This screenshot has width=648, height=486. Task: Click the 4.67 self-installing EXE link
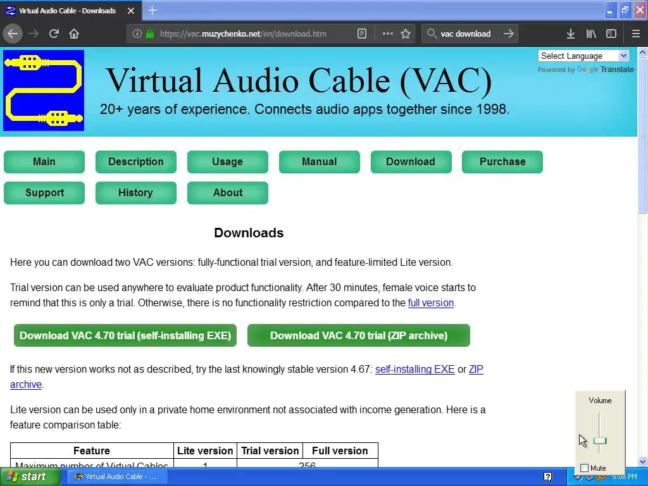pyautogui.click(x=415, y=370)
